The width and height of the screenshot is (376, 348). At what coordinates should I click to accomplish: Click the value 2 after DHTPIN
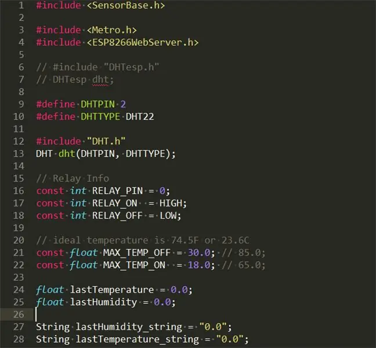(x=123, y=104)
